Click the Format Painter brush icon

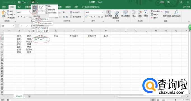click(8, 18)
